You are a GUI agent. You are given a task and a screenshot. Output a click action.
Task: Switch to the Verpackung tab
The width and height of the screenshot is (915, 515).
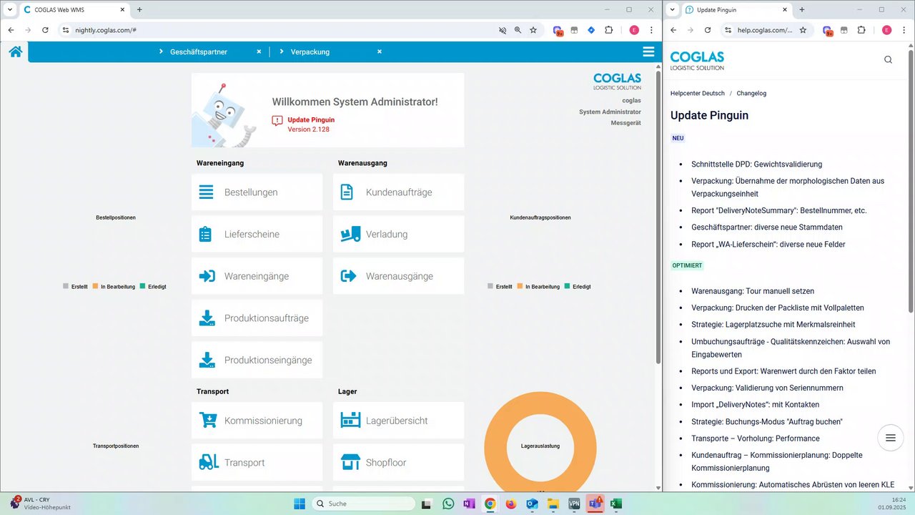point(310,51)
